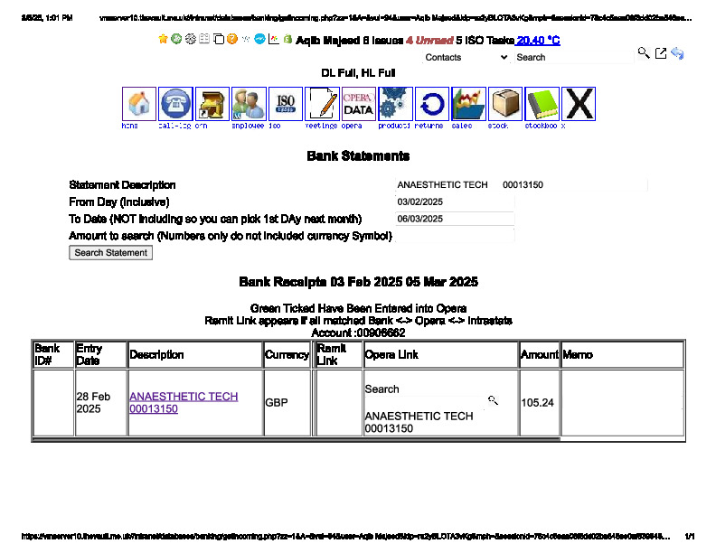Open the Sales chart icon
The height and width of the screenshot is (553, 716).
[468, 104]
